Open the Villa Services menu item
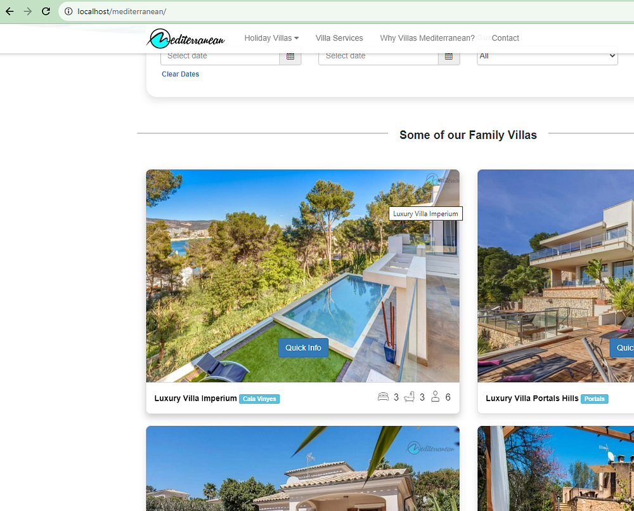Screen dimensions: 634x511 (x=339, y=38)
